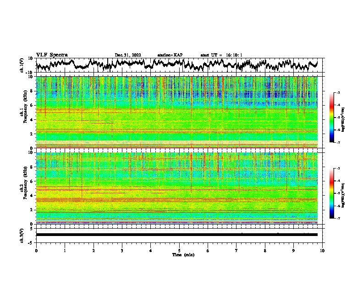Click the "ch.2 Frequency (kHz)" axis label

(x=23, y=183)
